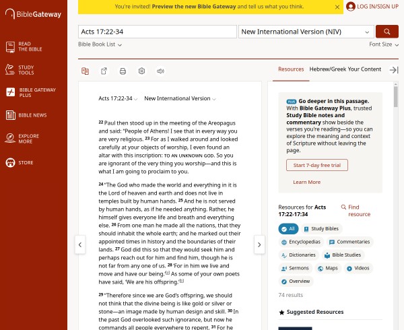This screenshot has height=330, width=404.
Task: Filter resources by Commentaries
Action: tap(350, 242)
